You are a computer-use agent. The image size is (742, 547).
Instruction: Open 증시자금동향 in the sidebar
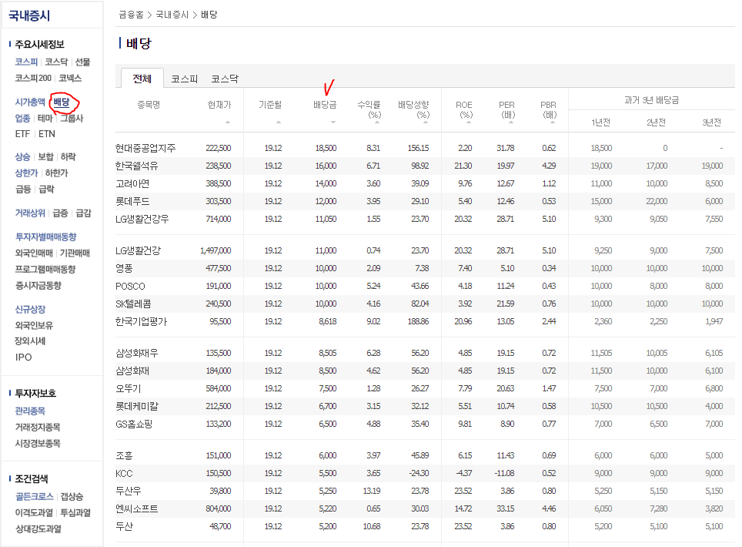tap(38, 286)
